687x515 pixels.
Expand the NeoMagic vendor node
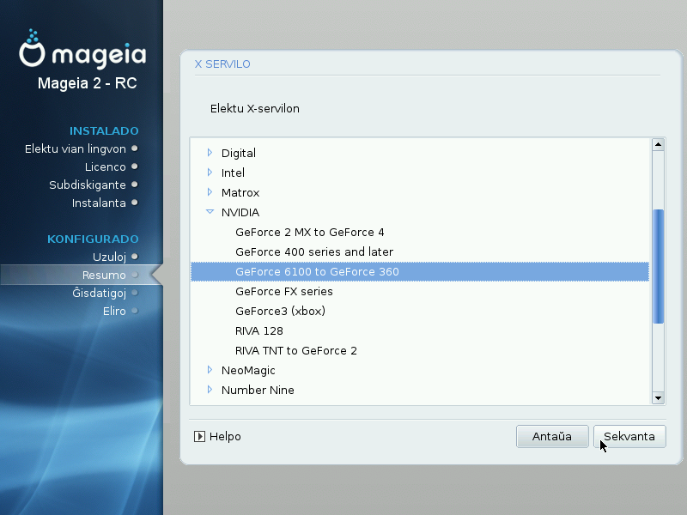coord(210,370)
